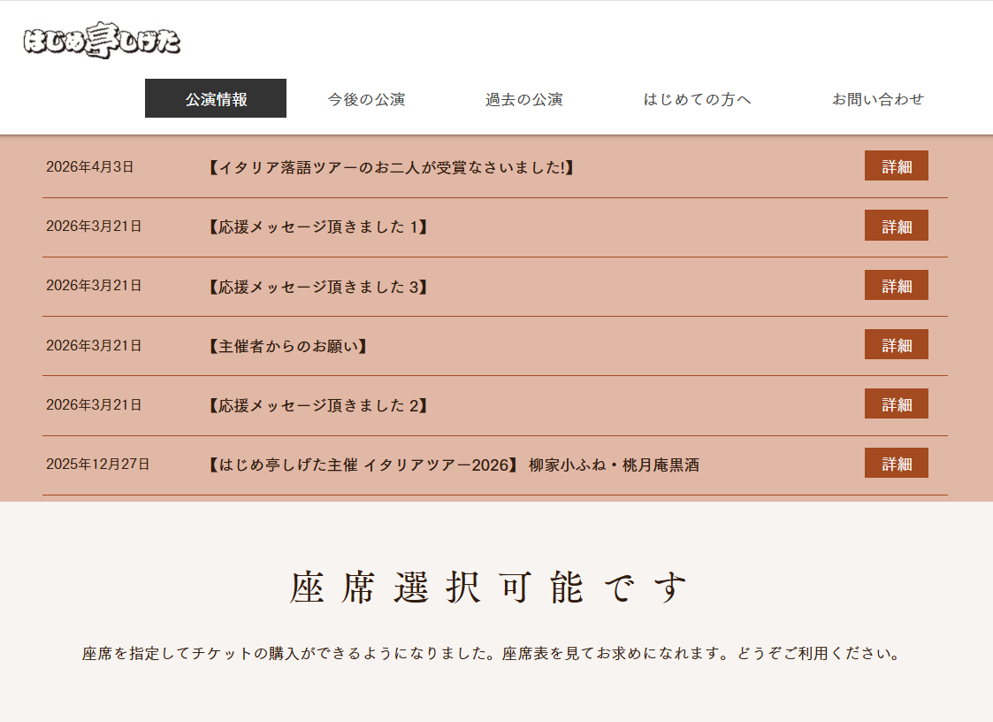Open 過去の公演 in navigation
The width and height of the screenshot is (993, 722).
coord(523,99)
